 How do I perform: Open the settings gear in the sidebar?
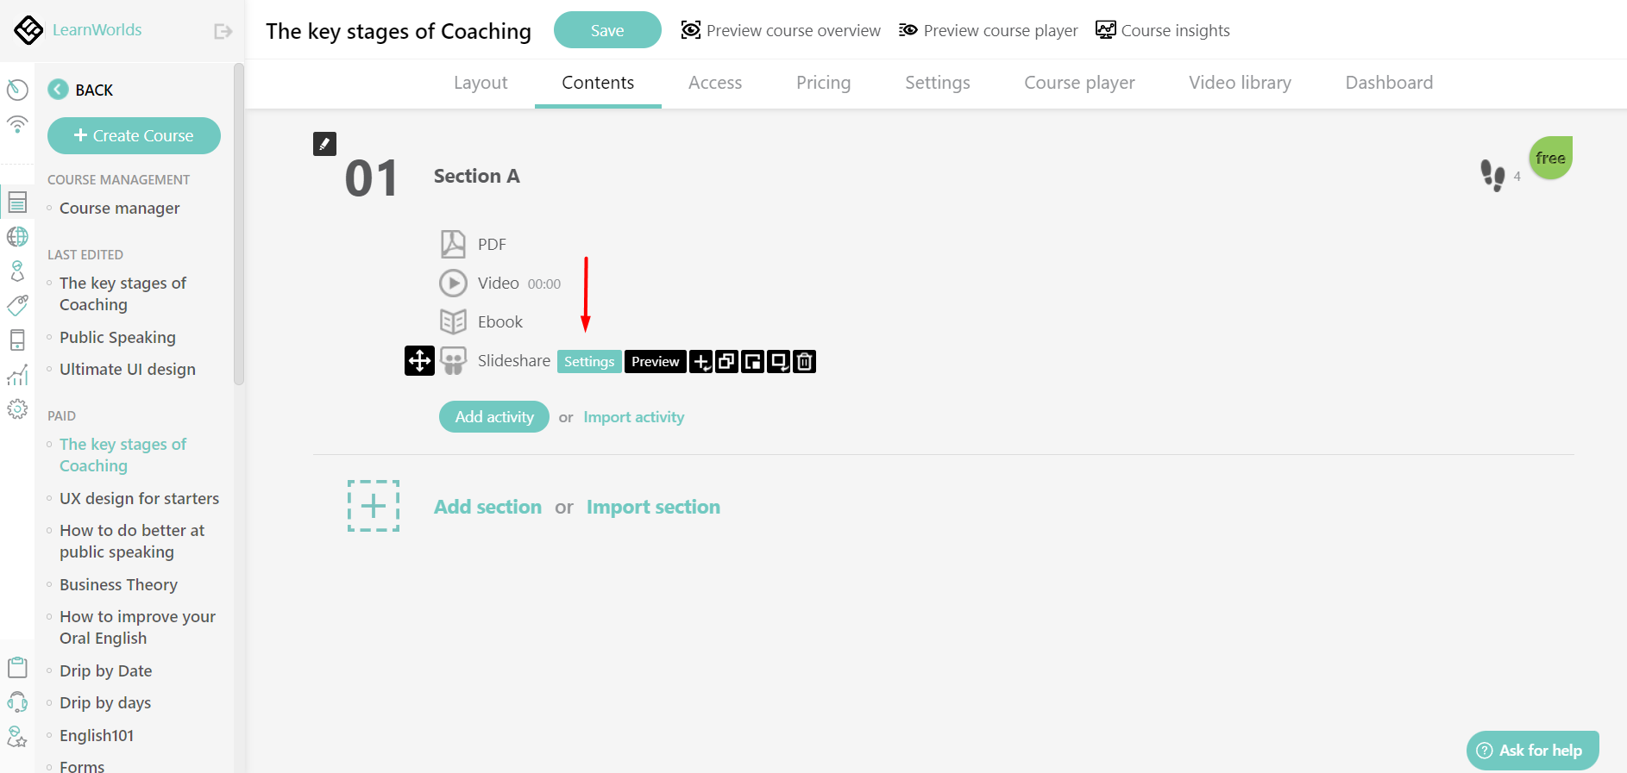pos(17,409)
